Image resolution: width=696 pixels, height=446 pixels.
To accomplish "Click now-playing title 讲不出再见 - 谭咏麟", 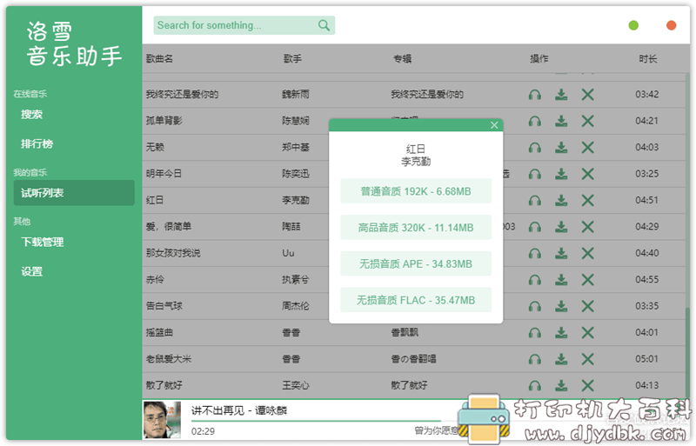I will [239, 411].
